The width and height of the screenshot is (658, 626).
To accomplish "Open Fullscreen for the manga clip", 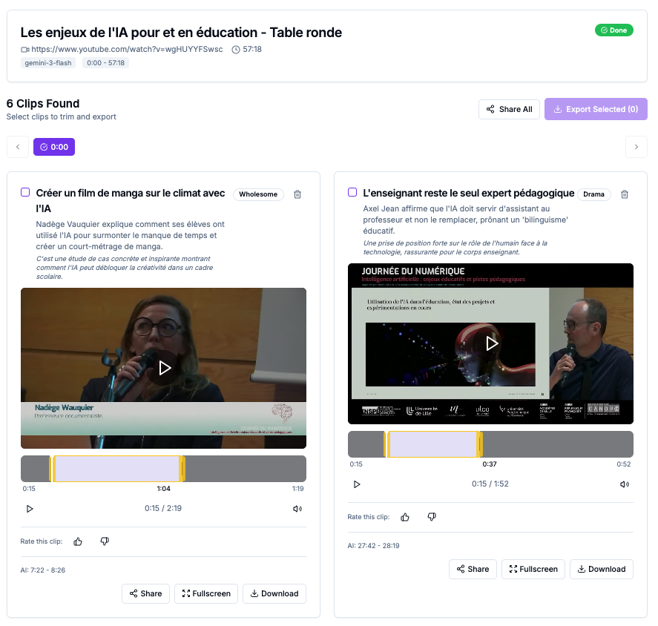I will point(206,593).
